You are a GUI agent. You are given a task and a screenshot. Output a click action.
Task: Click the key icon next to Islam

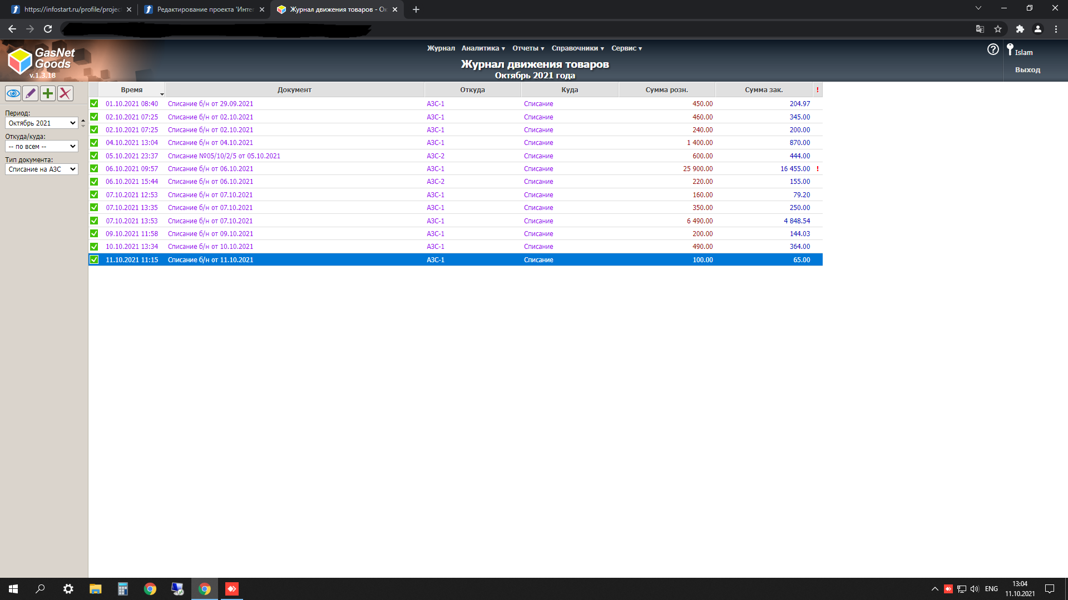[x=1010, y=49]
